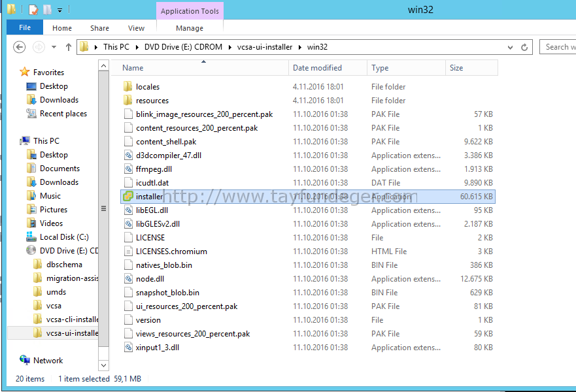Select migration-assistant folder in the tree
576x392 pixels.
(72, 278)
